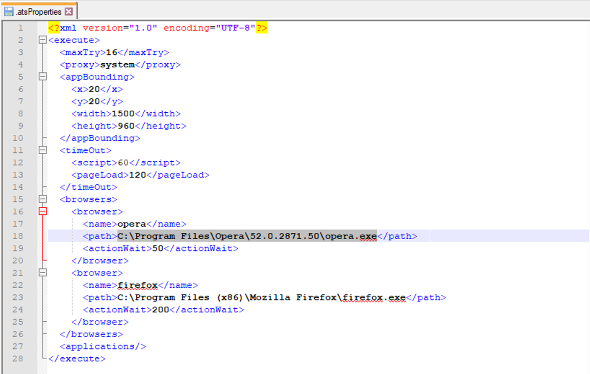Click the height value 960
The height and width of the screenshot is (374, 590).
click(126, 126)
